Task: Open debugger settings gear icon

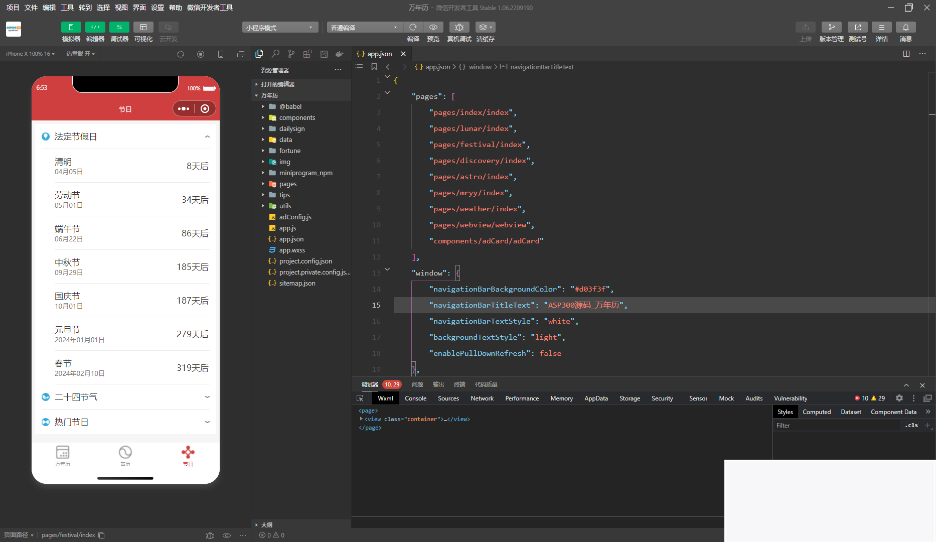Action: tap(899, 398)
